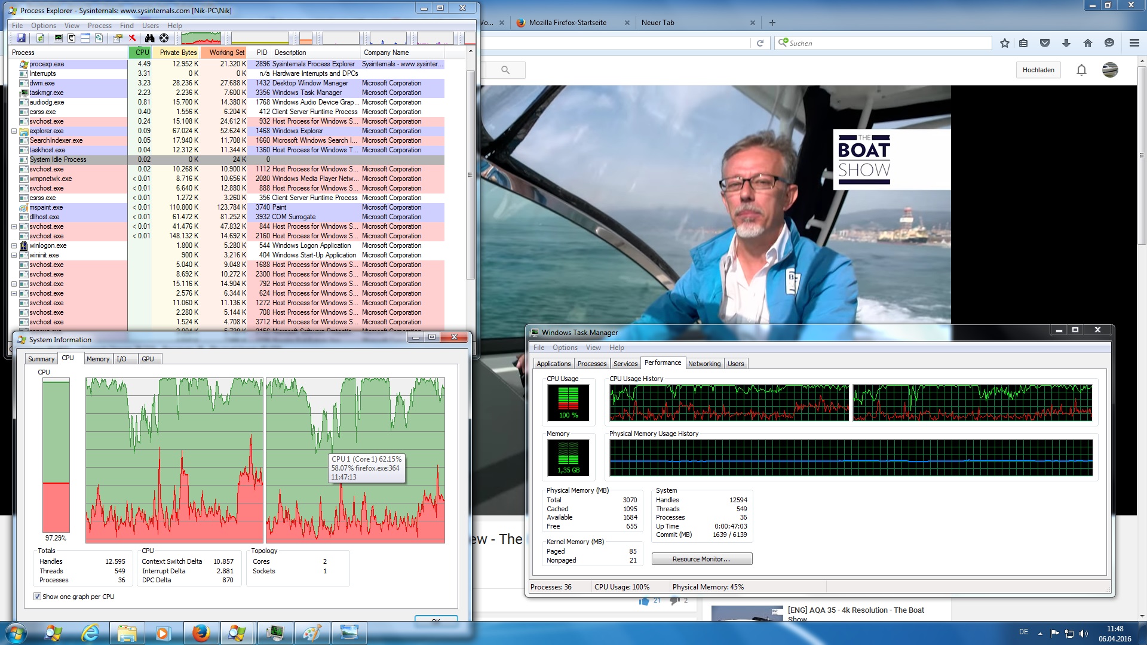Viewport: 1147px width, 645px height.
Task: Click the binoculars Find Handle icon
Action: (x=149, y=38)
